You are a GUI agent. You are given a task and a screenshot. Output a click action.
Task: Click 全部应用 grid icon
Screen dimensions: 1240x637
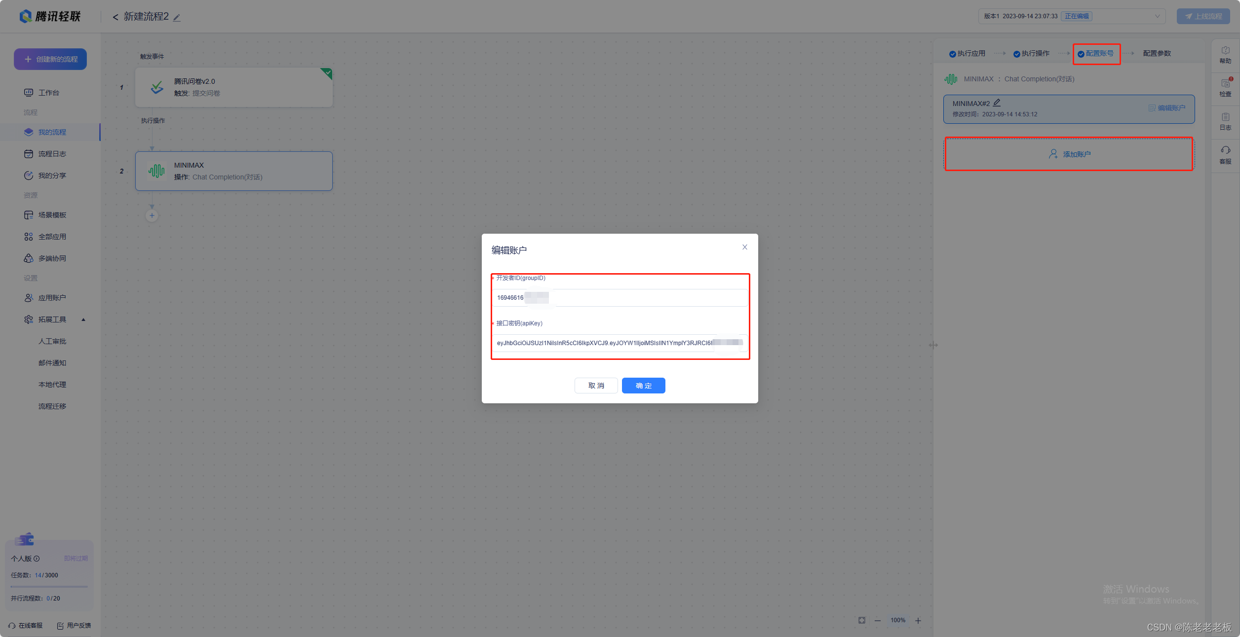tap(29, 237)
